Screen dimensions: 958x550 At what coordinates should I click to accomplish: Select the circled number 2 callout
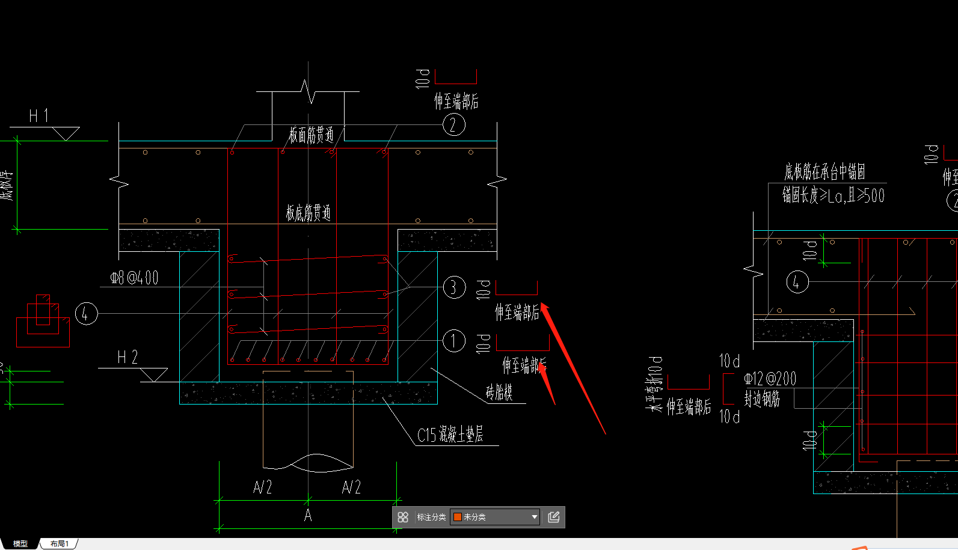[454, 125]
